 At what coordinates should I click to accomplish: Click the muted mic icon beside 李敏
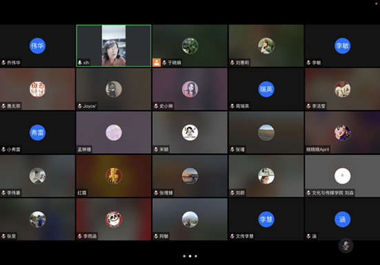[308, 63]
